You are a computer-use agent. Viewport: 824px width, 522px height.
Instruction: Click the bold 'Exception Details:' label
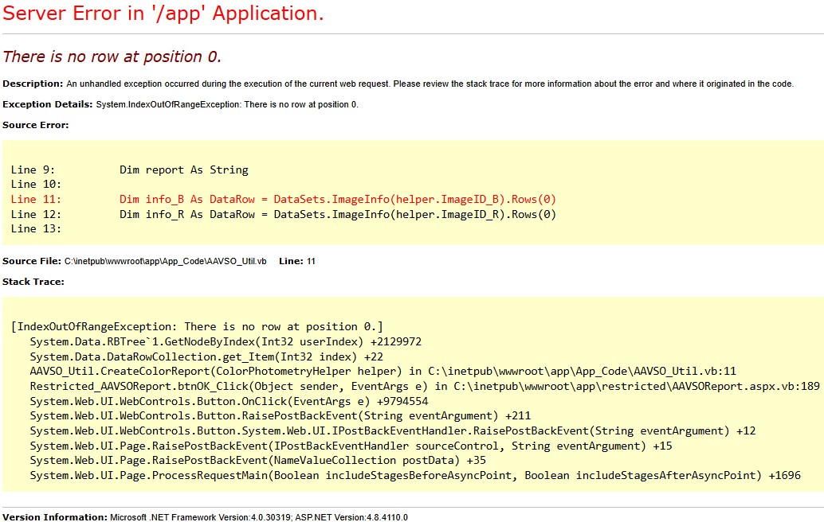(x=48, y=104)
